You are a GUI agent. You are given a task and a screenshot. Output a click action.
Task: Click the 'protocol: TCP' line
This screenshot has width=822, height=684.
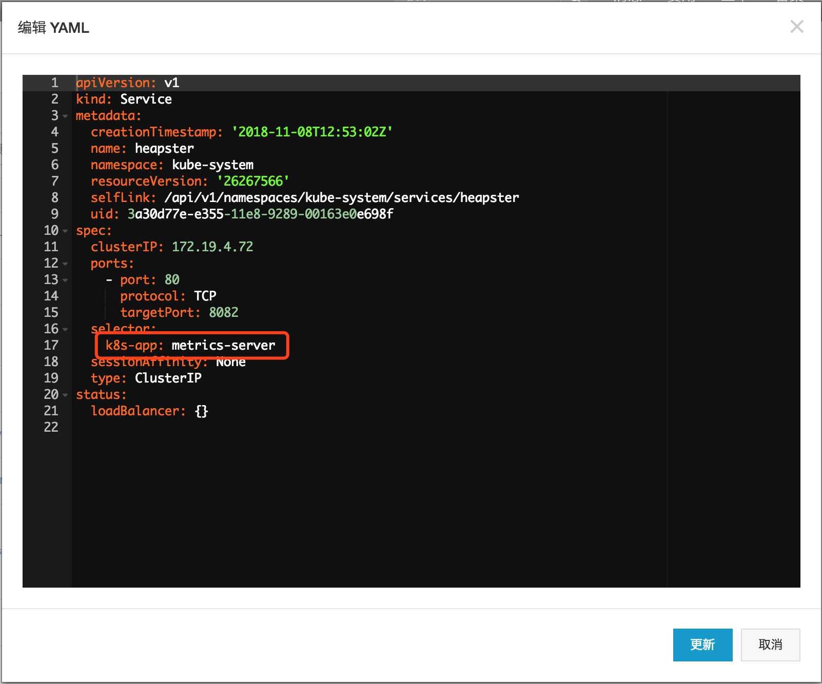point(168,296)
